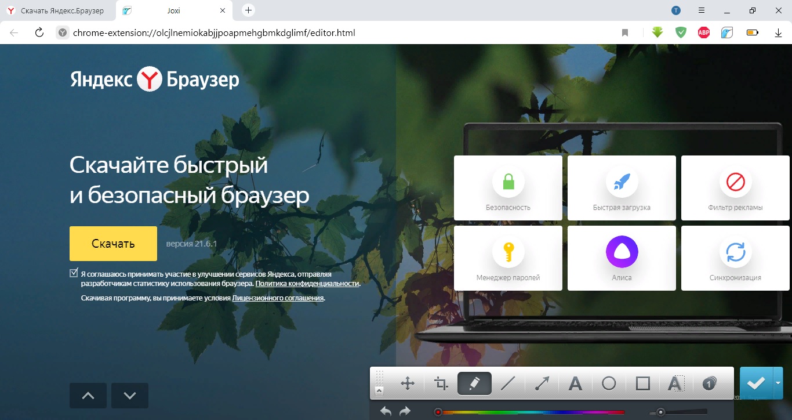This screenshot has width=792, height=420.
Task: Select the Move tool in the Joxi toolbar
Action: pos(408,383)
